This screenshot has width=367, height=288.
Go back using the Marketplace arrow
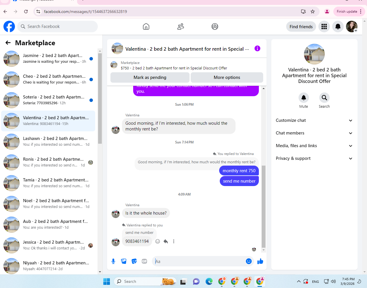click(x=8, y=43)
